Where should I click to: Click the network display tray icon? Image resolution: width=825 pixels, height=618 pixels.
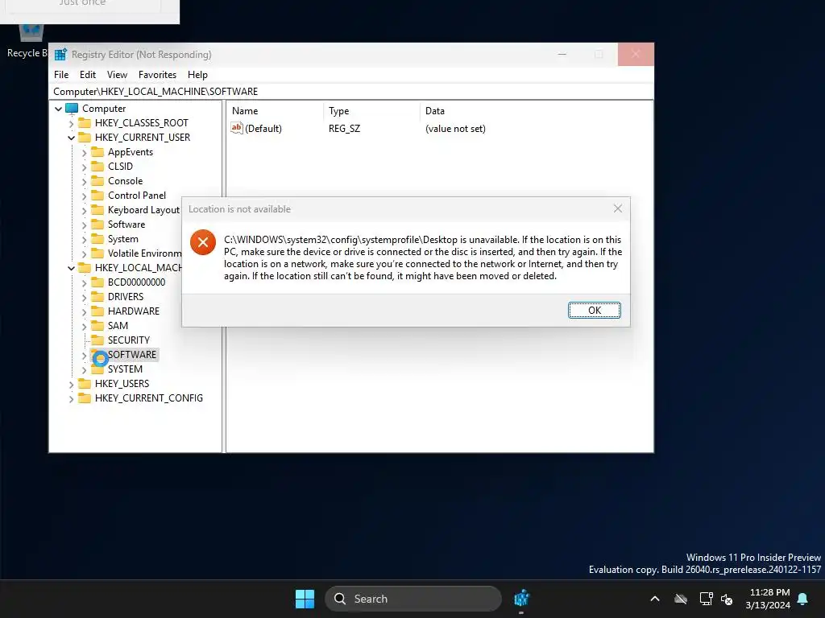706,599
